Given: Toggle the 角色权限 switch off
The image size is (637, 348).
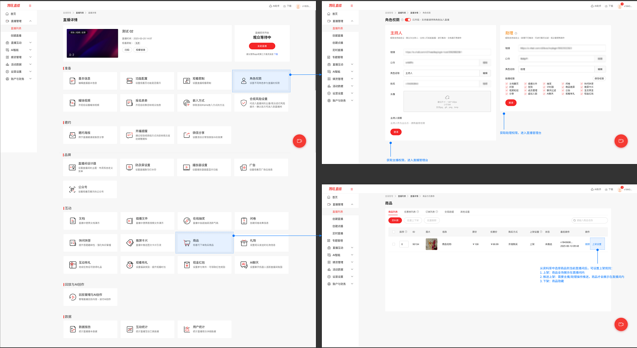Looking at the screenshot, I should coord(408,20).
